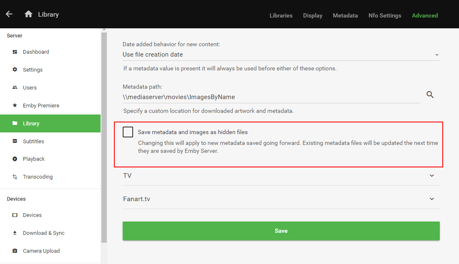The image size is (459, 264).
Task: Click the Emby Premiere star icon
Action: (x=15, y=106)
